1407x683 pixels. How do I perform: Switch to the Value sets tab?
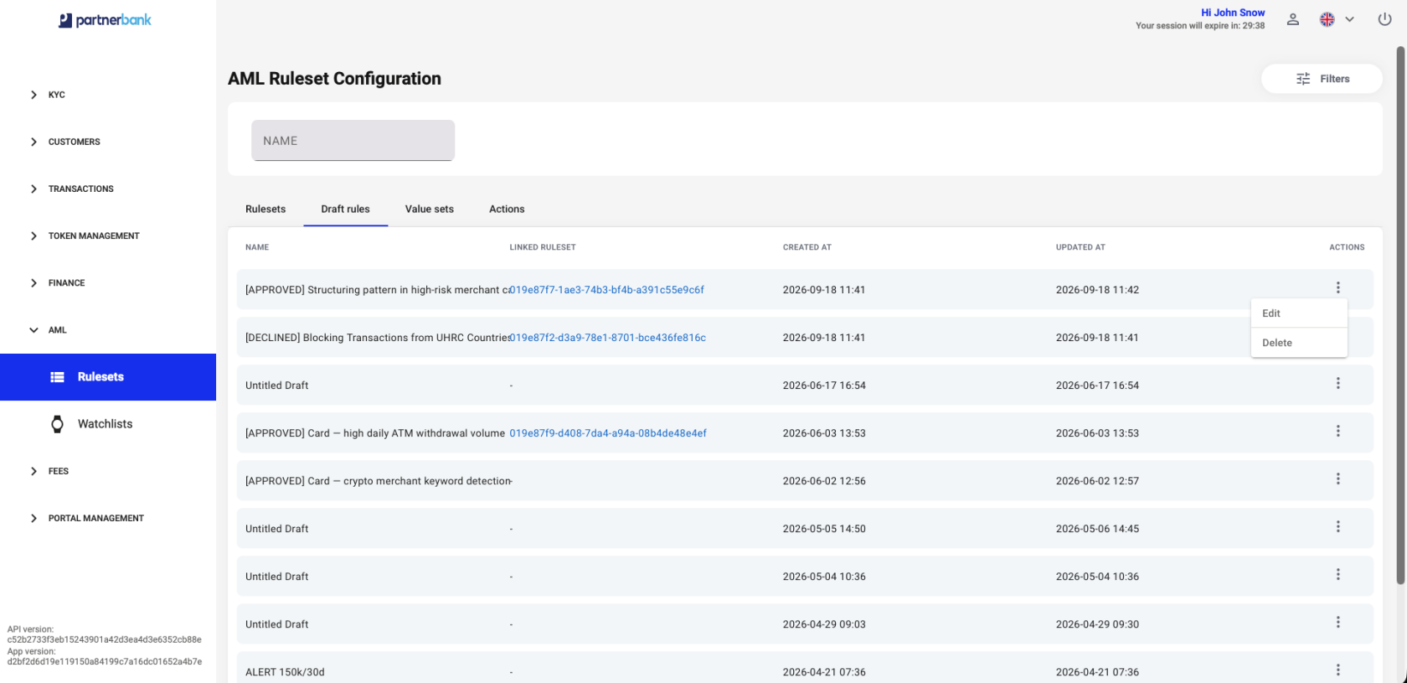[x=430, y=209]
